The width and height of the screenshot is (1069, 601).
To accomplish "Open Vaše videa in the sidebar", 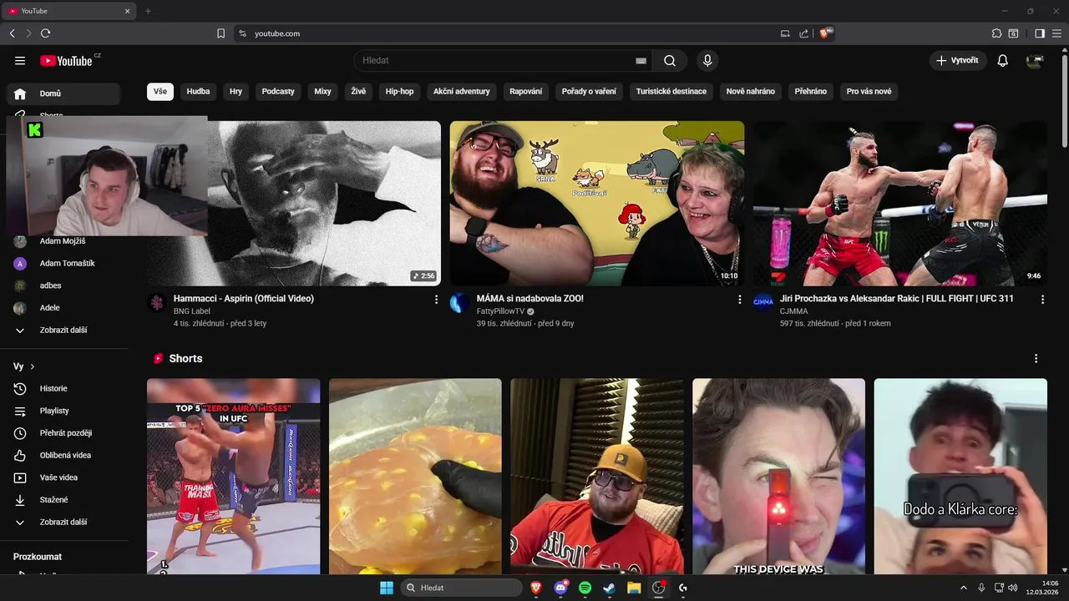I will click(65, 477).
